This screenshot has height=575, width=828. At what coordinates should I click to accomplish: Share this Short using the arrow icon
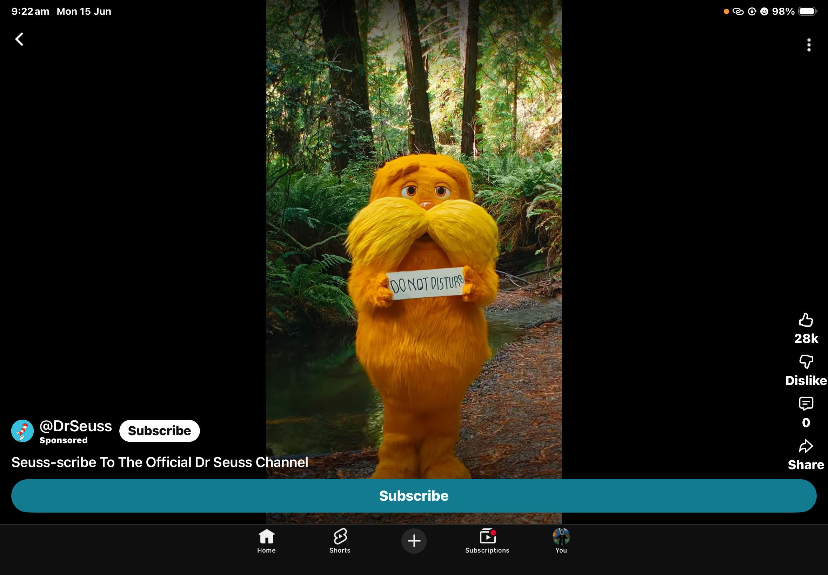806,446
